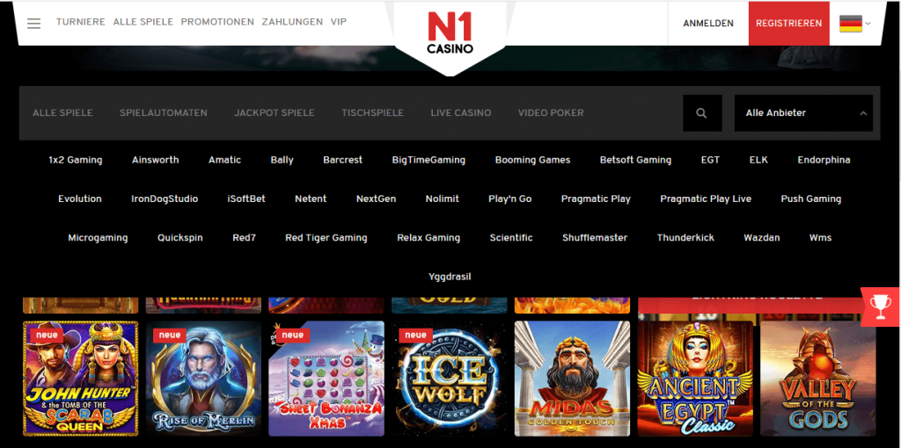Click the N1 Casino logo
Image resolution: width=901 pixels, height=448 pixels.
[450, 33]
